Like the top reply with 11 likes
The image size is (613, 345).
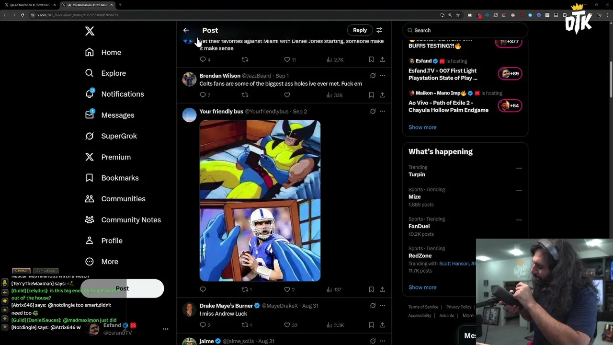pyautogui.click(x=290, y=59)
